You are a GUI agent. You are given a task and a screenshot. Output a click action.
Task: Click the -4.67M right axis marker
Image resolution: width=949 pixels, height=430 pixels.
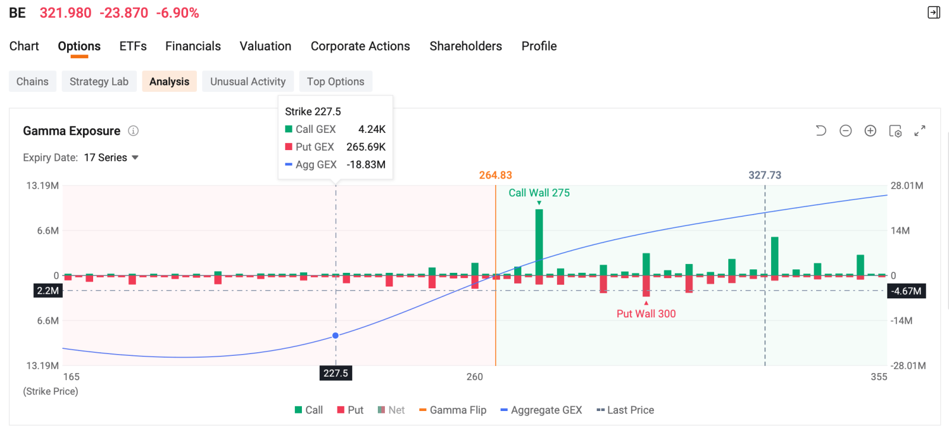point(906,291)
